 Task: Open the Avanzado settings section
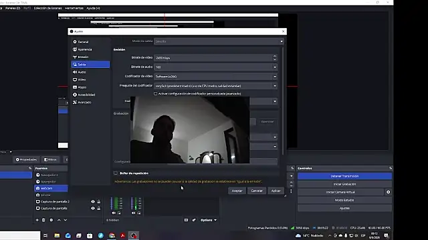pyautogui.click(x=90, y=102)
